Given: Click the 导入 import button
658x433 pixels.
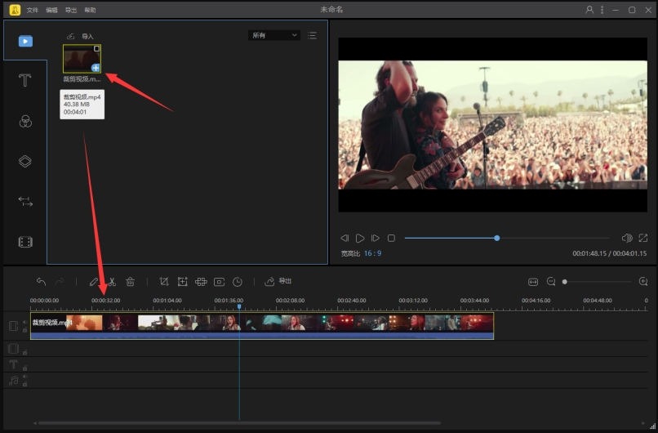Looking at the screenshot, I should tap(81, 37).
